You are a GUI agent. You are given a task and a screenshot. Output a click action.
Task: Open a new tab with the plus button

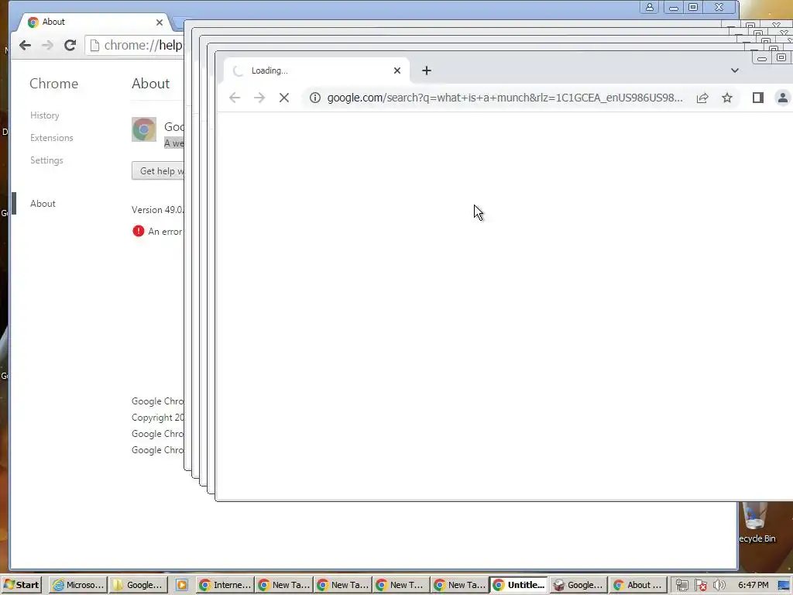coord(427,71)
